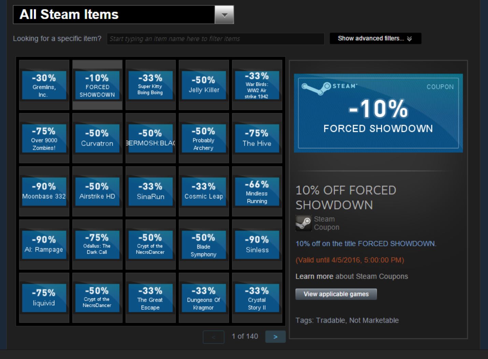The image size is (488, 359).
Task: Select the Gremlins, Inc. -30% coupon
Action: [44, 85]
